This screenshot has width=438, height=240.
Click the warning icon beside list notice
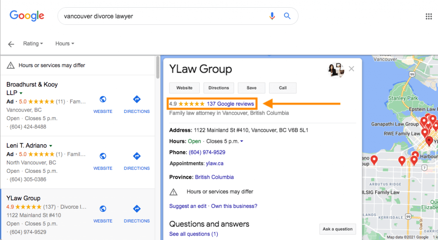point(11,65)
